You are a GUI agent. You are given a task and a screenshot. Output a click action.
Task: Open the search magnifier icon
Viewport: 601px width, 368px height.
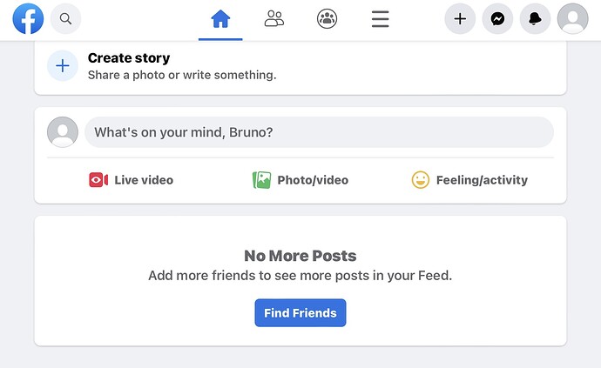pyautogui.click(x=65, y=18)
